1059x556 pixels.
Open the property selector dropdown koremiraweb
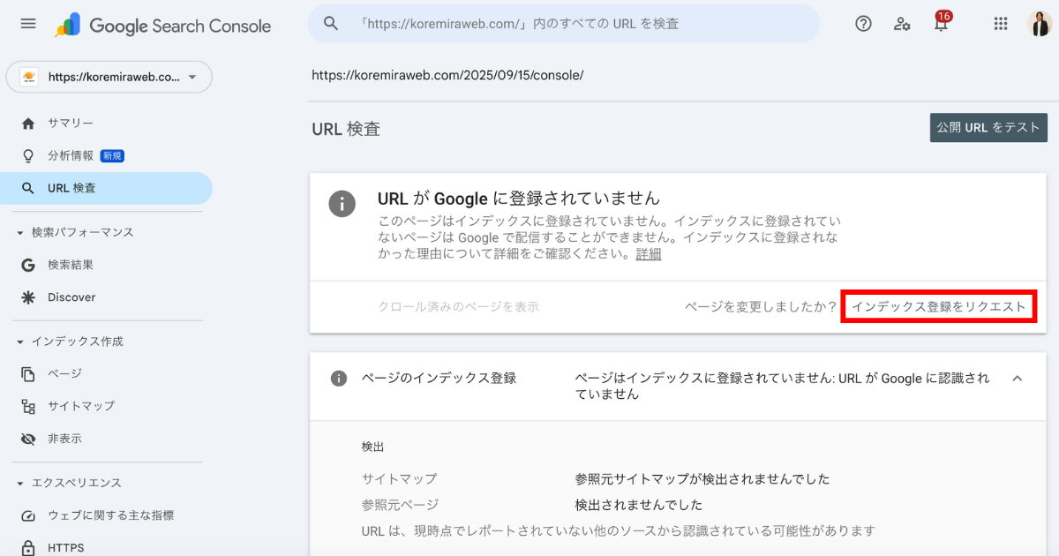(x=109, y=77)
